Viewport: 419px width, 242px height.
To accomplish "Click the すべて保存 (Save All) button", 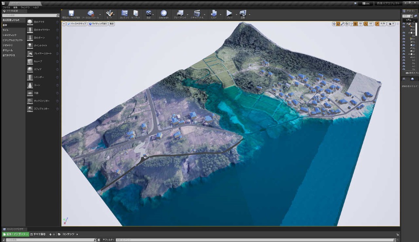I will 39,234.
